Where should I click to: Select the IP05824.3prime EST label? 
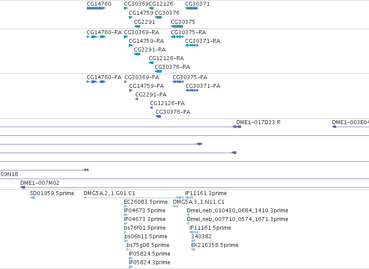[150, 263]
